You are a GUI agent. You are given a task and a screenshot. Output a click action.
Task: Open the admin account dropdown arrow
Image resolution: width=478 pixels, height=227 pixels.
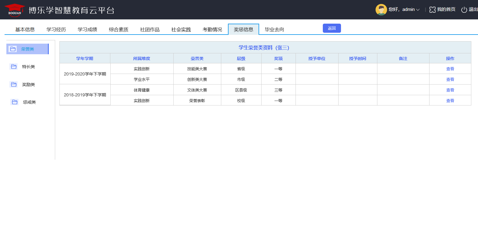click(x=418, y=10)
